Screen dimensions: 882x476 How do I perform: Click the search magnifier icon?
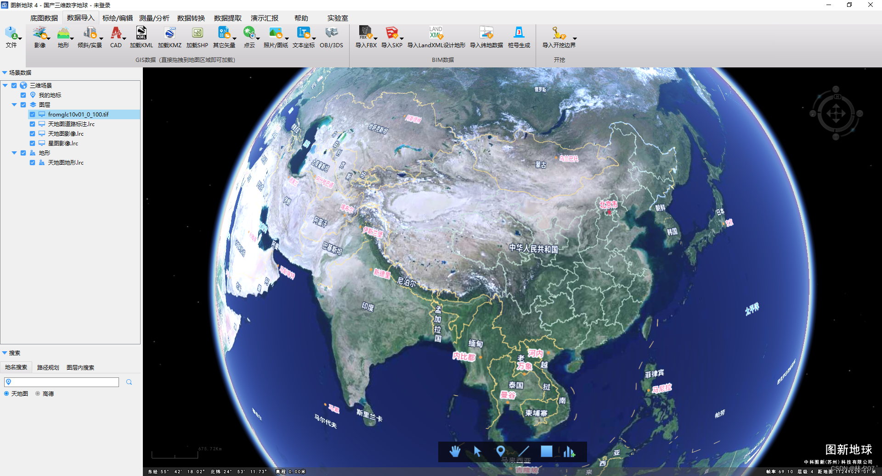click(129, 382)
